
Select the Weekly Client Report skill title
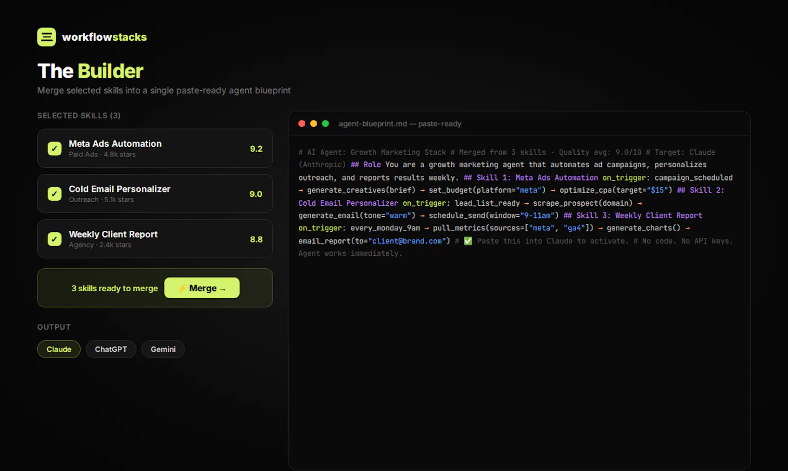pyautogui.click(x=113, y=234)
